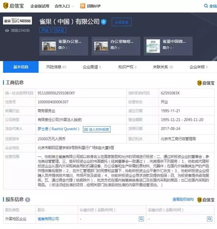The image size is (217, 229).
Task: Click the magnifier icon in the 实缴出资 column
Action: [x=210, y=219]
